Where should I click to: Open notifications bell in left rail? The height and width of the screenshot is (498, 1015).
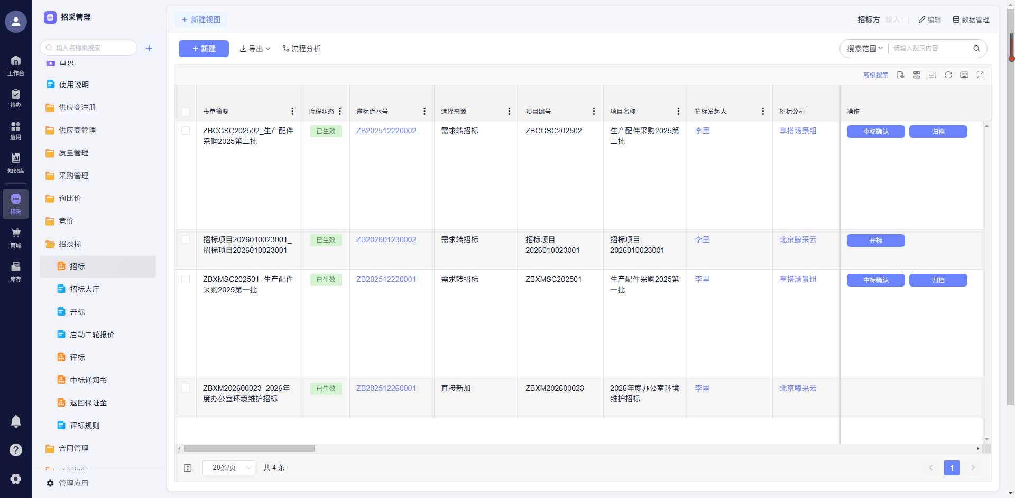click(x=16, y=421)
